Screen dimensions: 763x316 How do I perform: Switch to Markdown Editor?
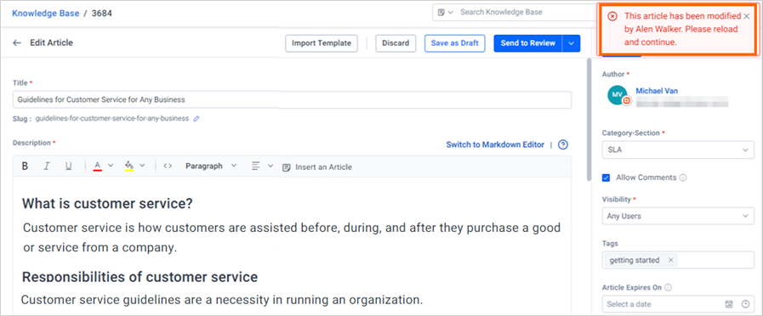point(495,144)
